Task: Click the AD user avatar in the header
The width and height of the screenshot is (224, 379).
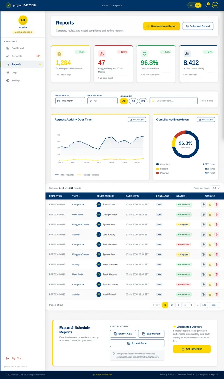Action: (x=215, y=5)
